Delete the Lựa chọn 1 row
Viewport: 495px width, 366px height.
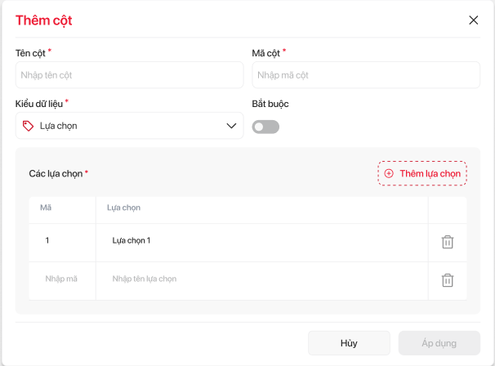point(448,242)
